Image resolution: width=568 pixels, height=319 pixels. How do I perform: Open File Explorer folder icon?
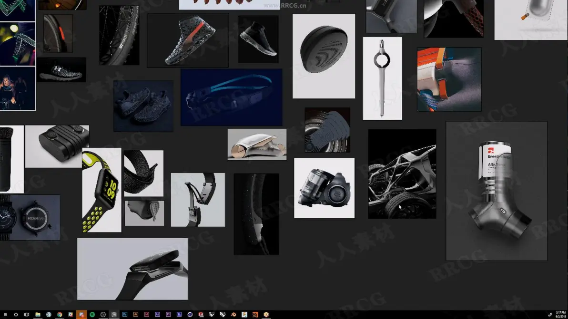pyautogui.click(x=38, y=314)
